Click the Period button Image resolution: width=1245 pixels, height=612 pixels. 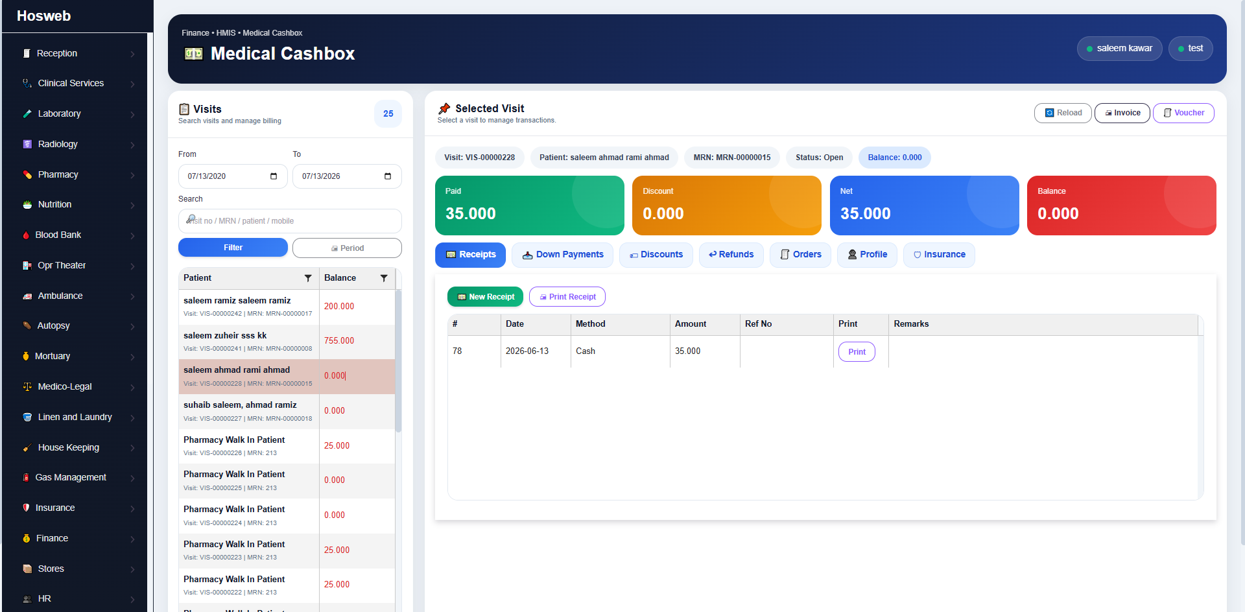coord(347,248)
